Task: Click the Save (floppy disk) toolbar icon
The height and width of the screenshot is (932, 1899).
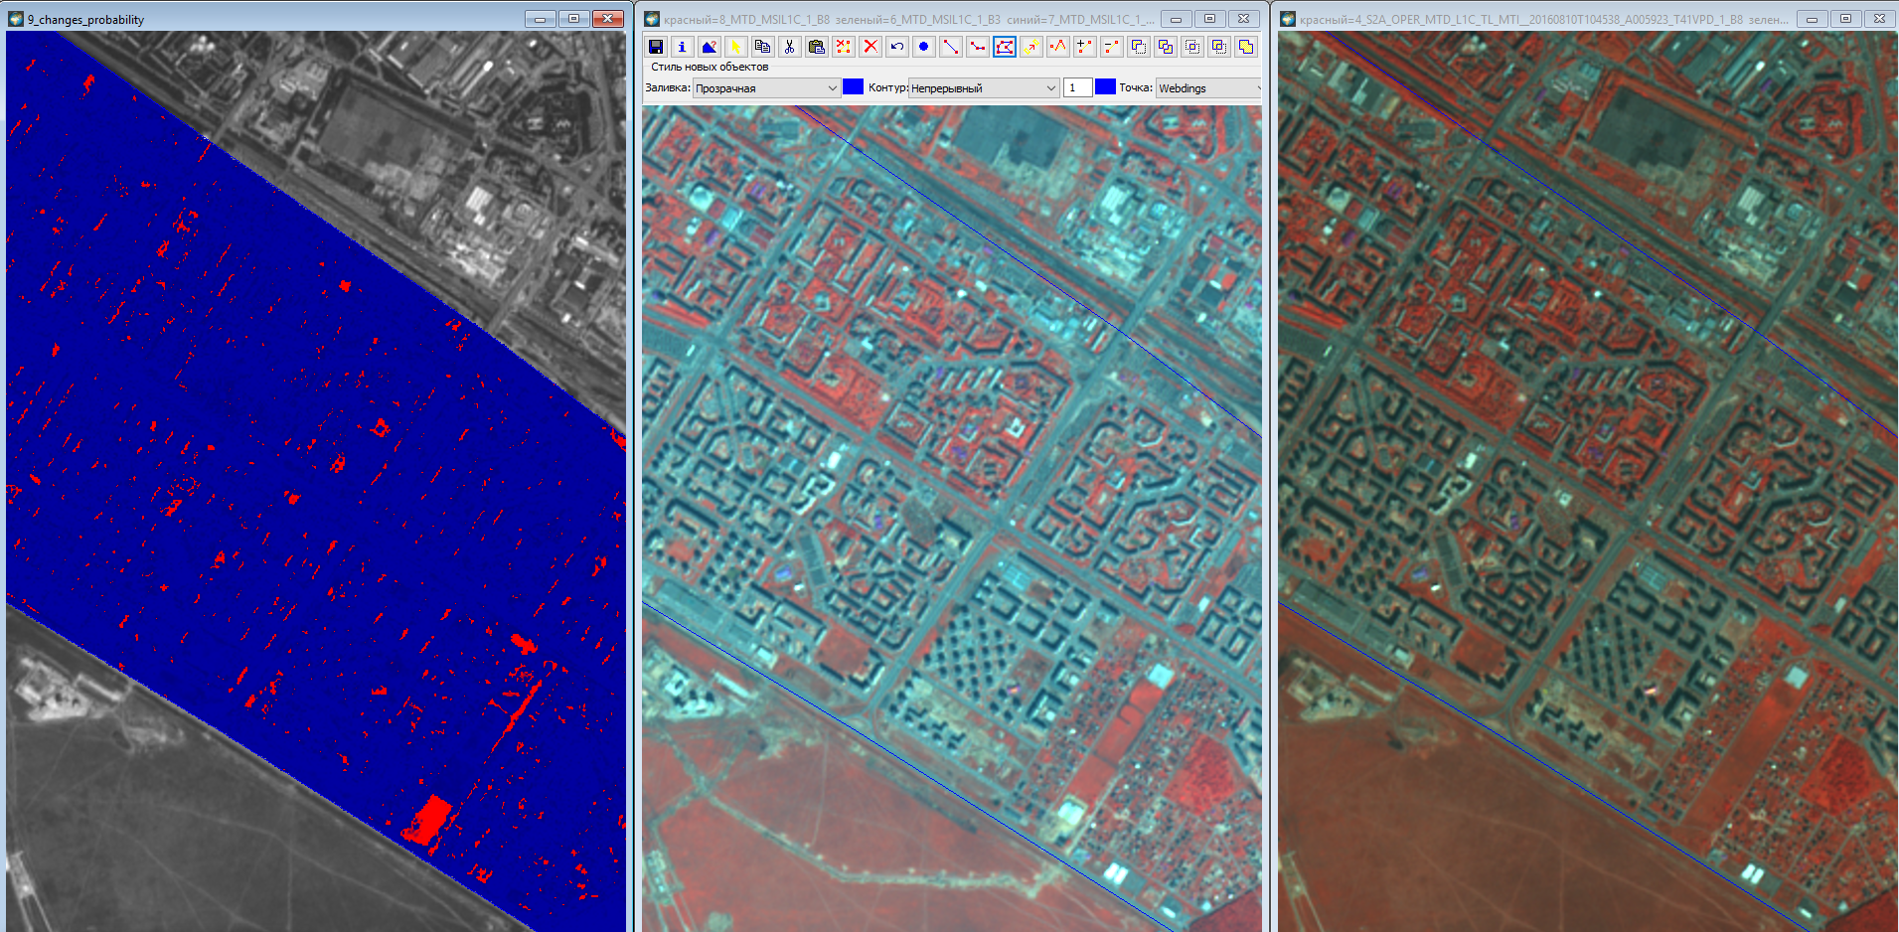Action: pos(656,47)
